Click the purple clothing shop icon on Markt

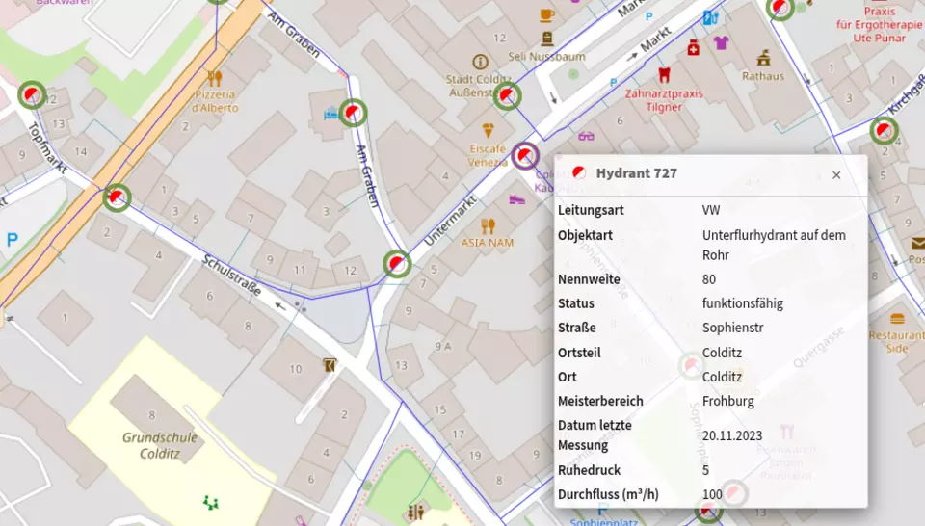coord(721,42)
